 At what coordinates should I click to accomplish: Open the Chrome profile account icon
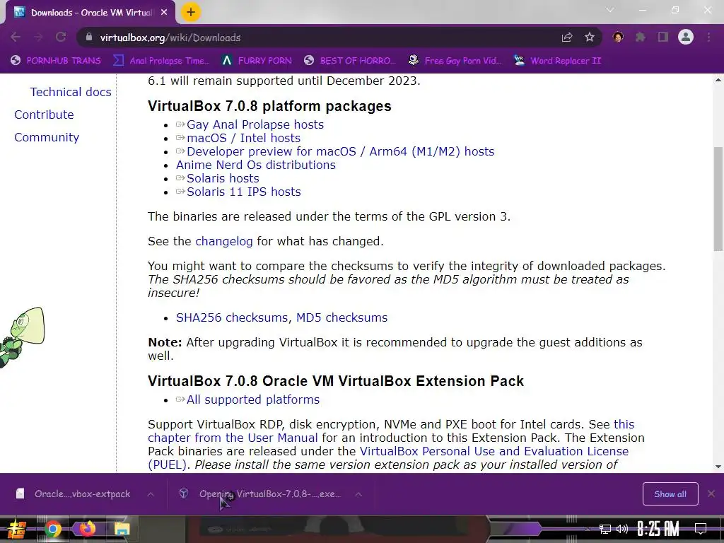point(686,37)
